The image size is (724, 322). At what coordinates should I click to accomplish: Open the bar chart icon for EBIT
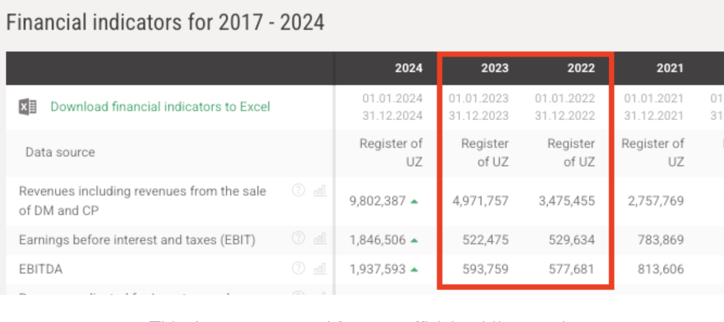click(x=320, y=239)
